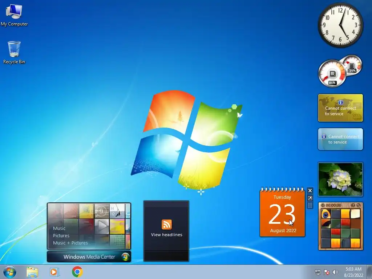This screenshot has width=372, height=279.
Task: Open the My Computer desktop icon
Action: point(14,15)
